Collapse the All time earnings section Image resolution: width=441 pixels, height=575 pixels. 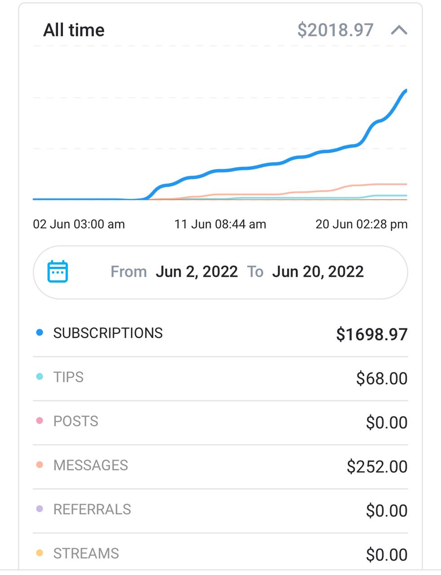click(399, 30)
